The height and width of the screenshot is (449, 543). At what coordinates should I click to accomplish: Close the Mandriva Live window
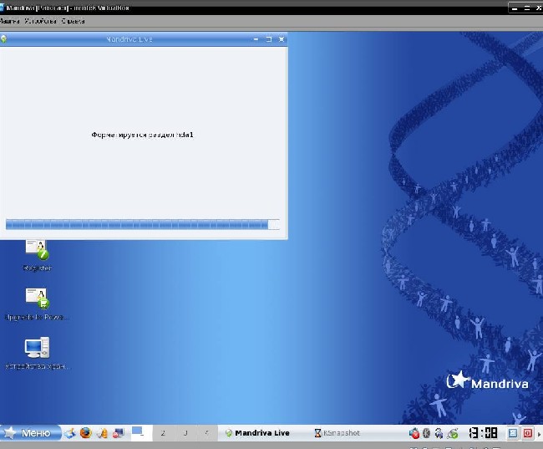coord(282,39)
